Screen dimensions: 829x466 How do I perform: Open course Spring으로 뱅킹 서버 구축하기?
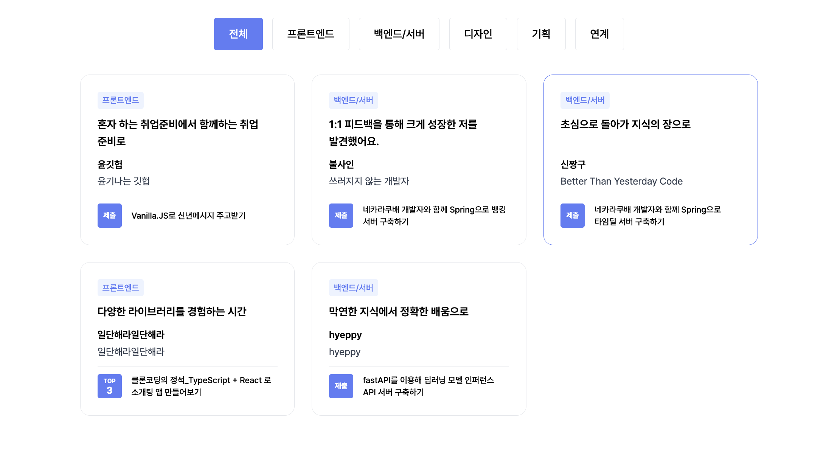(x=434, y=216)
